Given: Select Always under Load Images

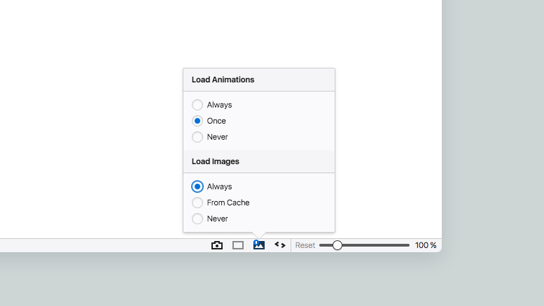Looking at the screenshot, I should pos(197,187).
